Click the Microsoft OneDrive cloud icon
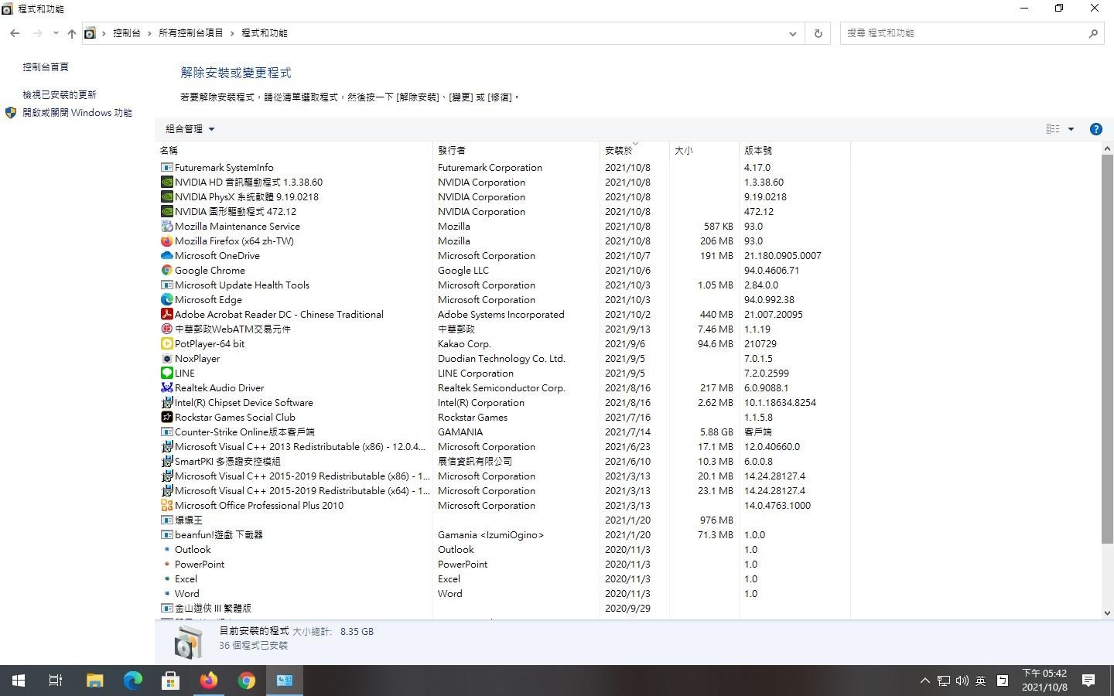1114x696 pixels. [166, 256]
